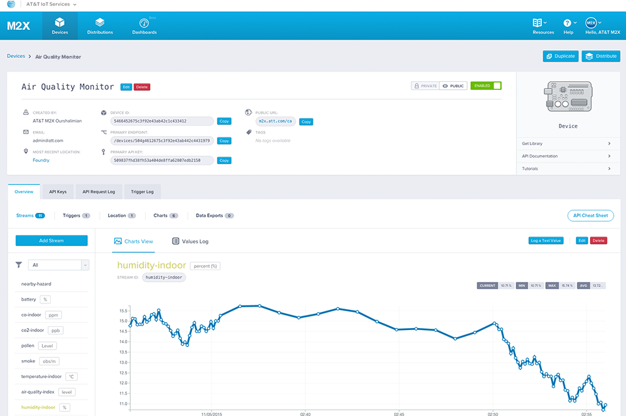The image size is (626, 416).
Task: Copy the Primary Endpoint
Action: (x=224, y=141)
